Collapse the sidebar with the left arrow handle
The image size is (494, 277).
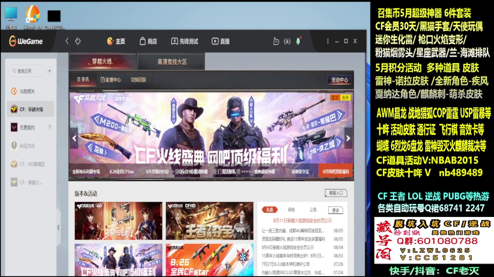tap(58, 227)
